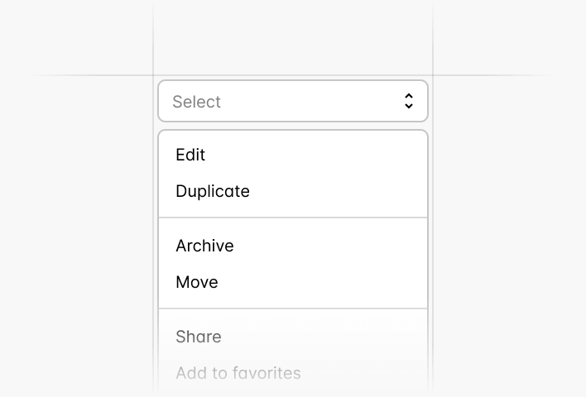Click Move beneath the Archive entry
The width and height of the screenshot is (586, 397).
[x=197, y=282]
